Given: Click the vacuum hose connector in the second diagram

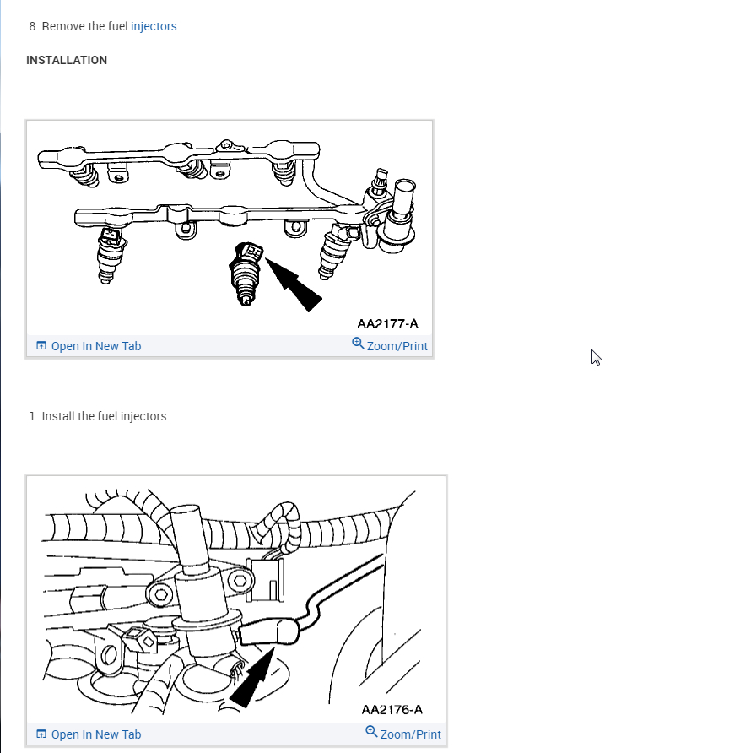Looking at the screenshot, I should click(x=269, y=631).
